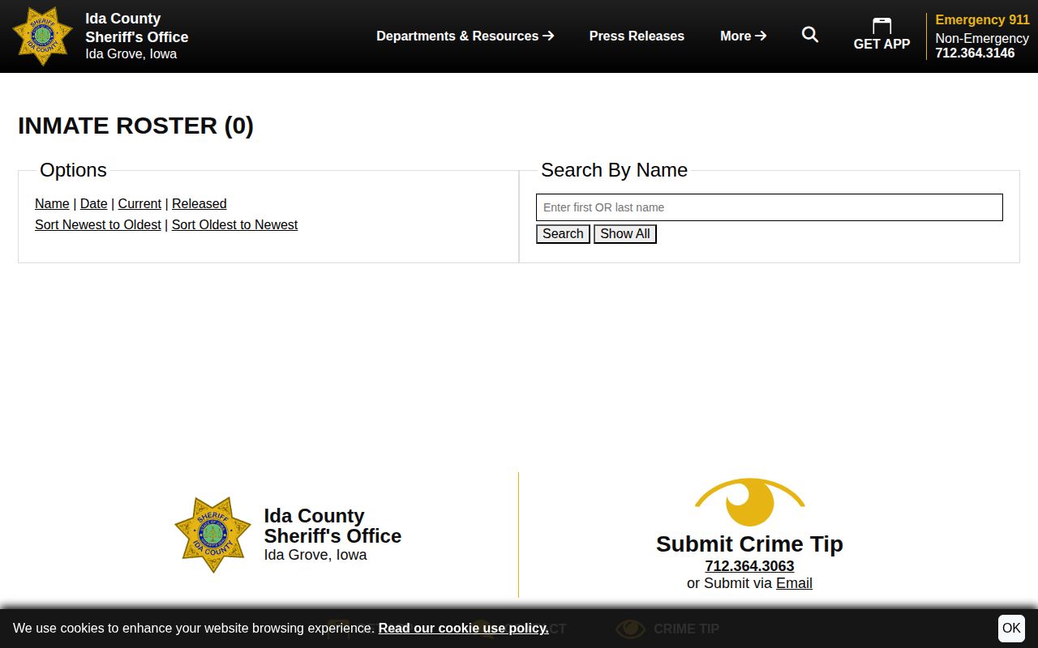The height and width of the screenshot is (648, 1038).
Task: Click the Show All button
Action: [x=625, y=234]
